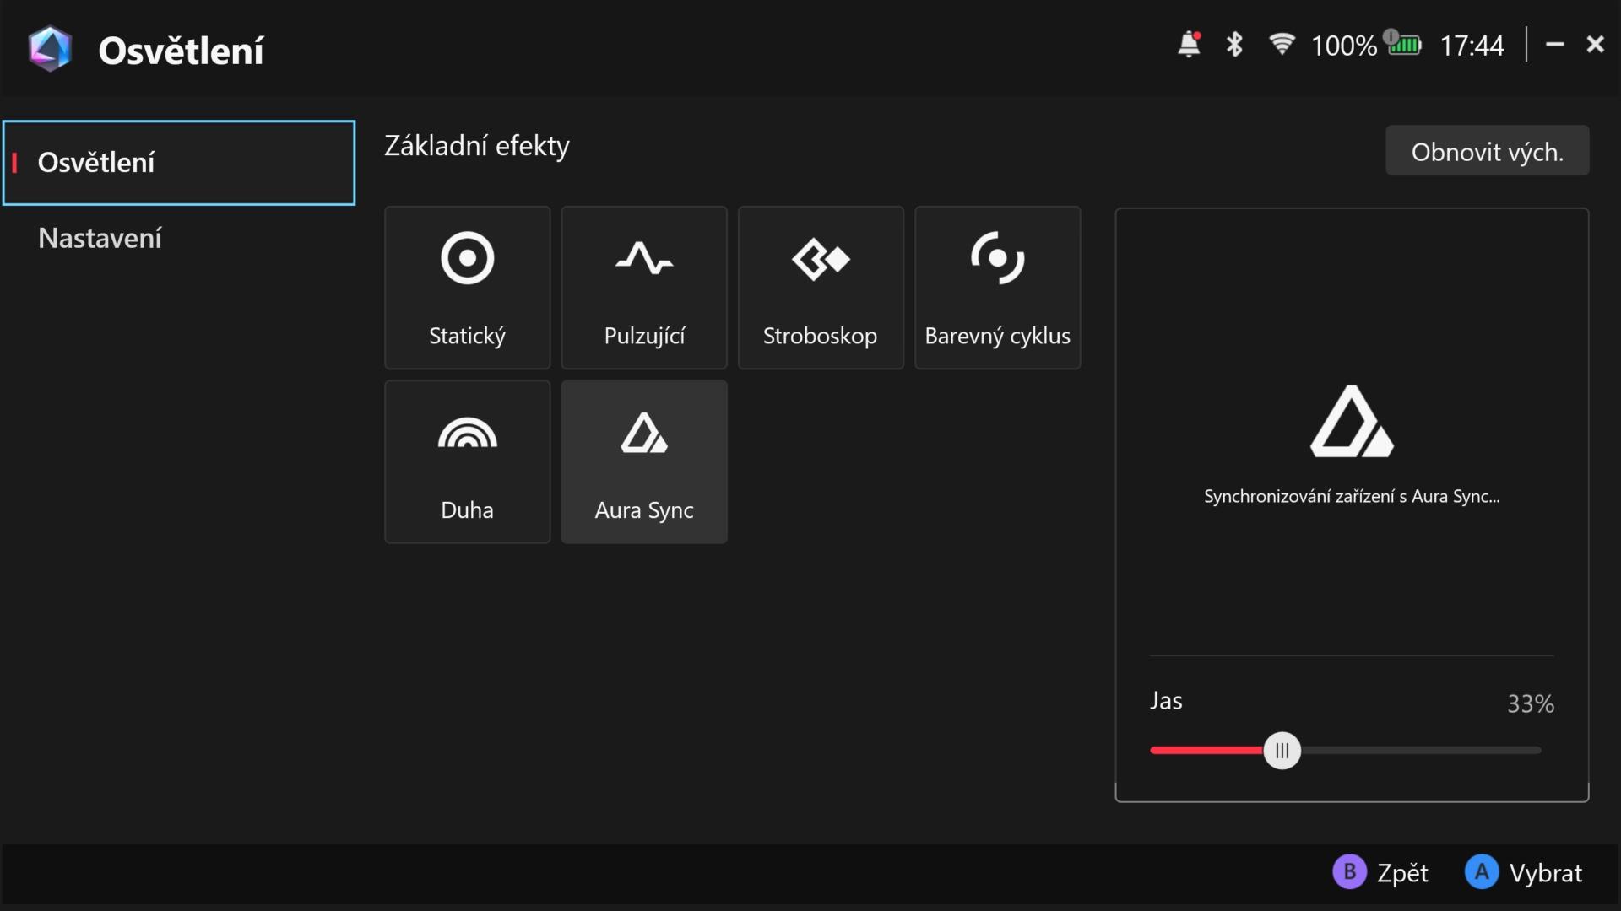Open the Osvětlení sidebar tab
Viewport: 1621px width, 911px height.
click(179, 163)
